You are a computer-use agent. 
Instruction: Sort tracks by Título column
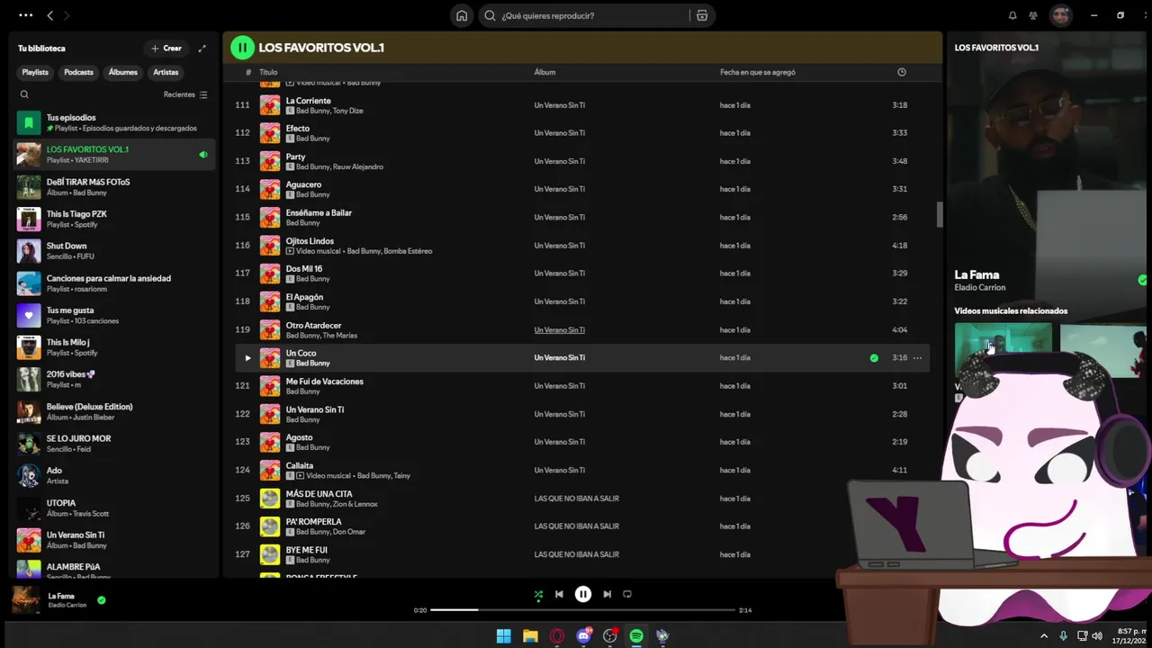point(268,72)
